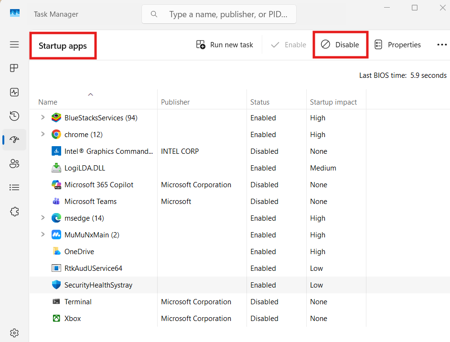Click the search box field
Image resolution: width=450 pixels, height=342 pixels.
click(x=219, y=14)
